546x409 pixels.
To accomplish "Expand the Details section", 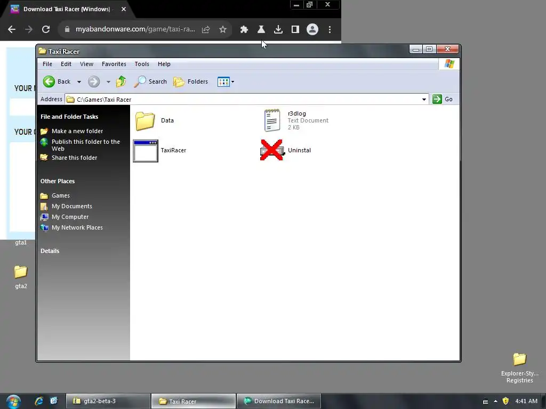I will (x=50, y=251).
